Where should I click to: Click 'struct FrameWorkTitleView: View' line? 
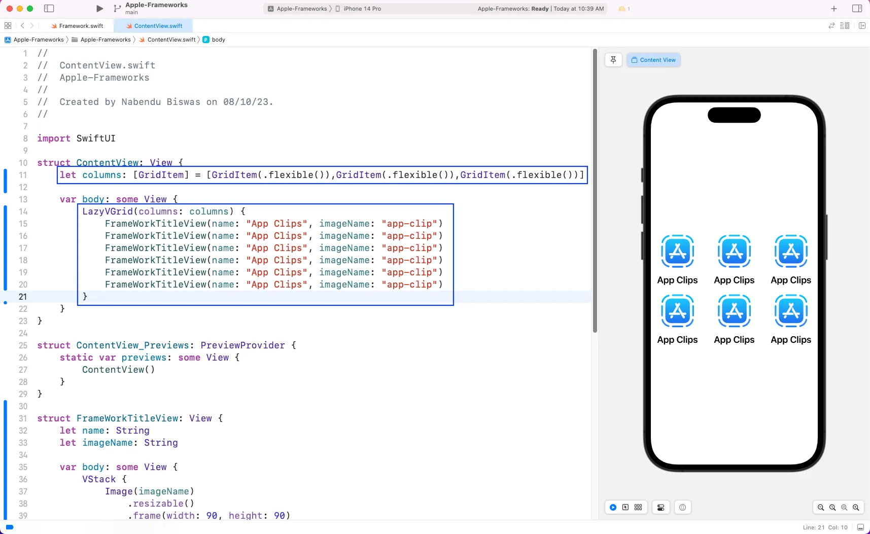coord(130,418)
